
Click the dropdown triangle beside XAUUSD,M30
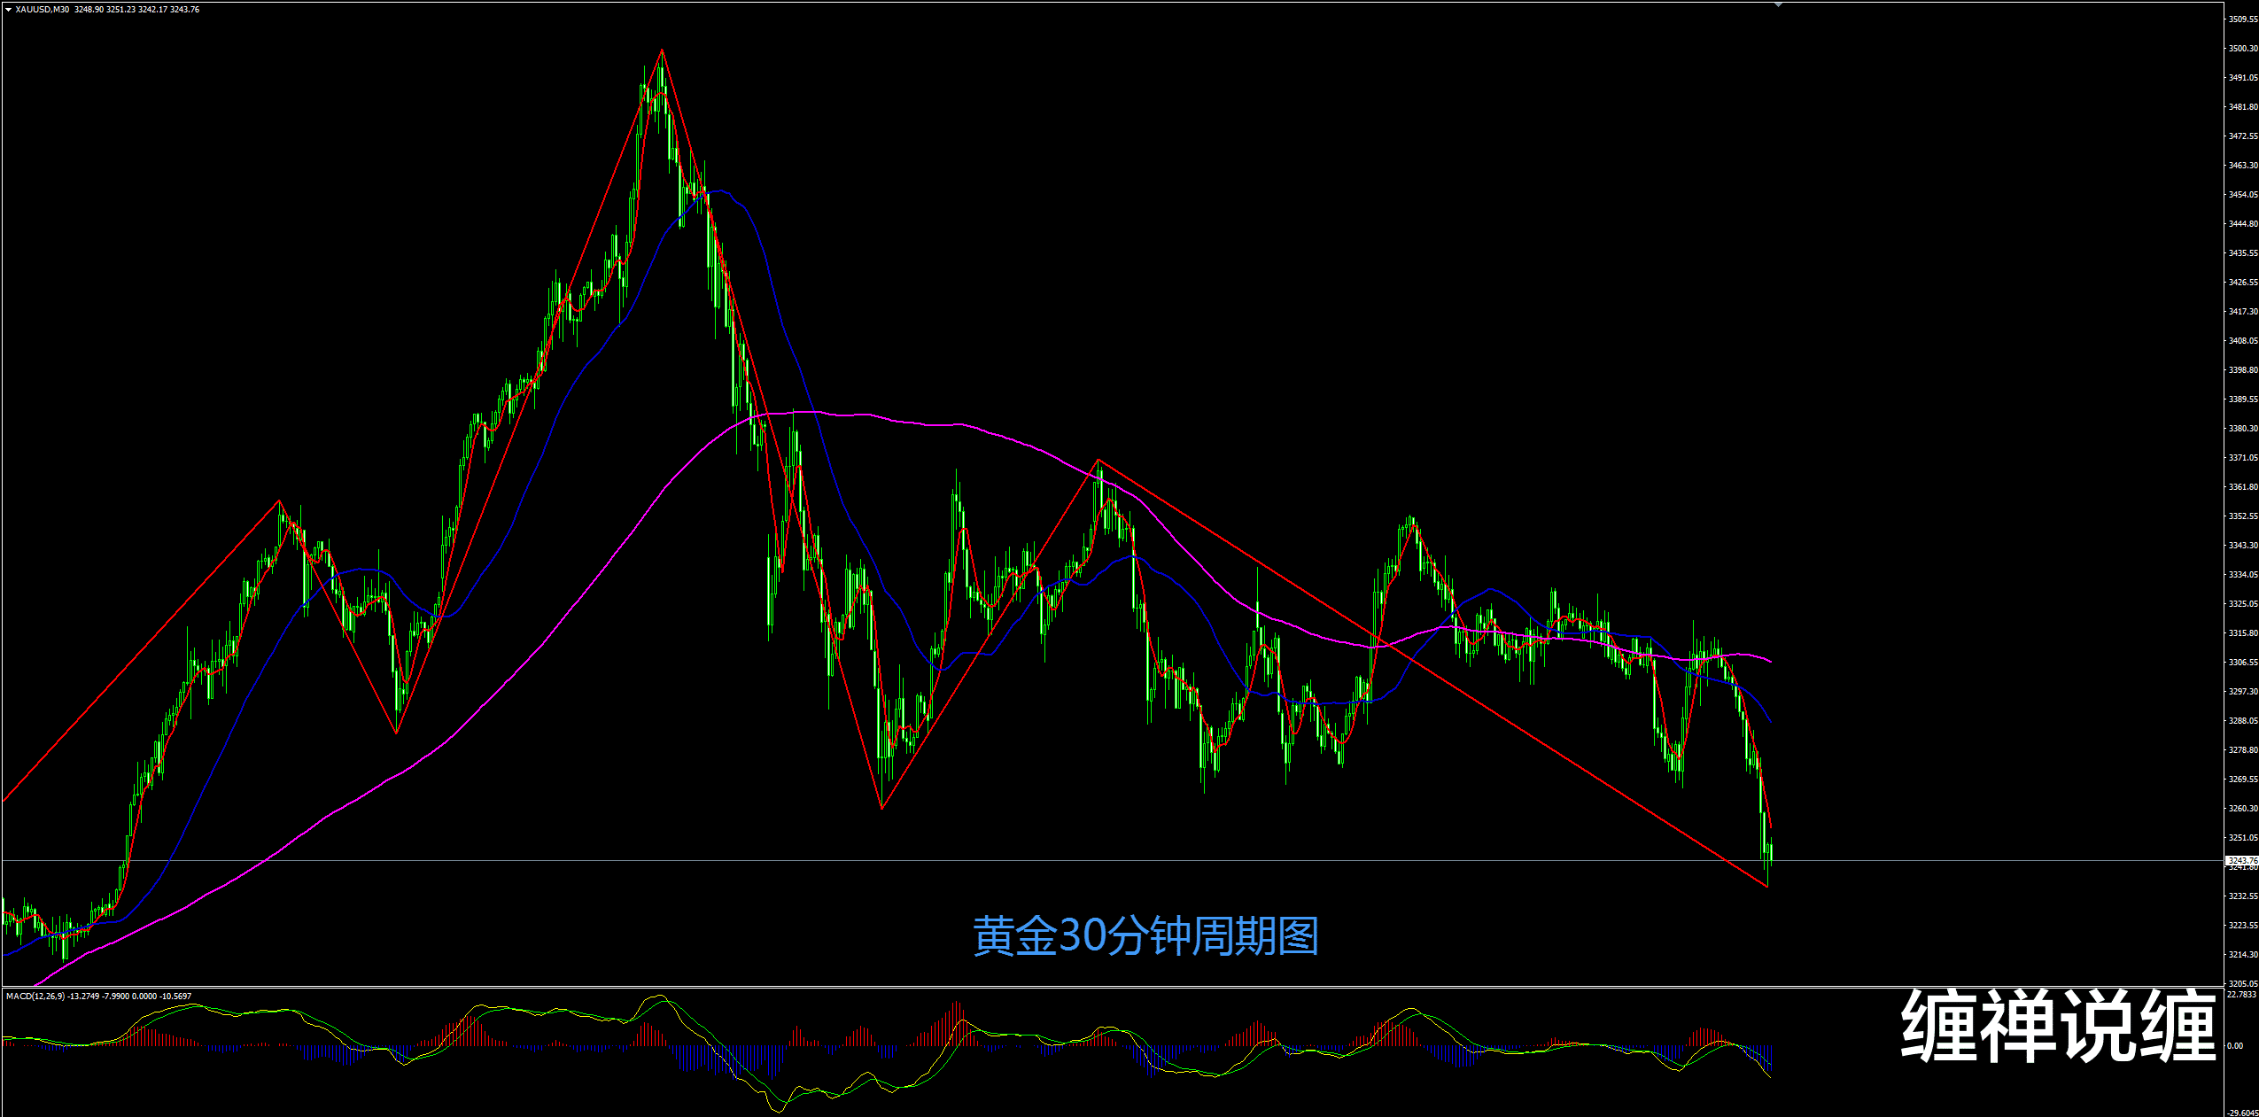8,10
